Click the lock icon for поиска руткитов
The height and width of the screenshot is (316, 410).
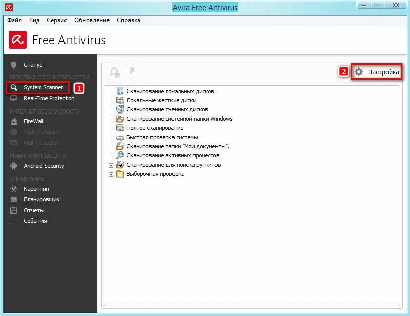pyautogui.click(x=120, y=165)
